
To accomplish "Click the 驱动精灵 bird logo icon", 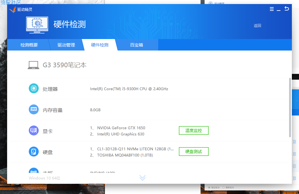I will pos(13,10).
